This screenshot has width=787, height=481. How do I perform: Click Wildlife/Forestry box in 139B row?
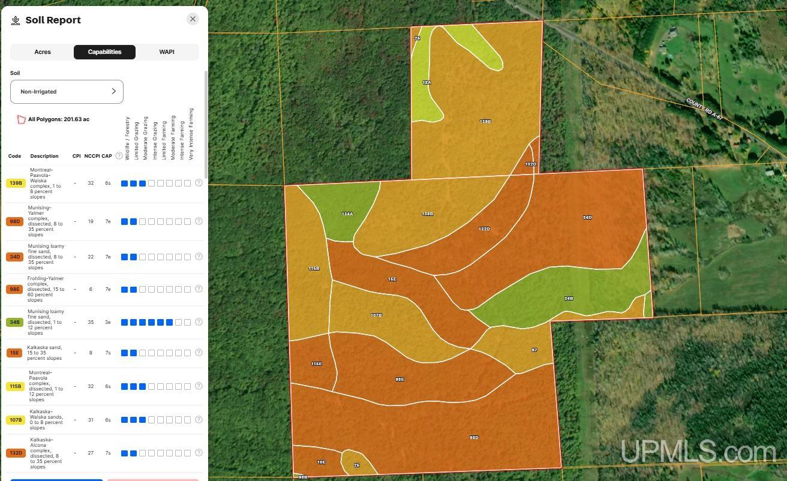[124, 184]
